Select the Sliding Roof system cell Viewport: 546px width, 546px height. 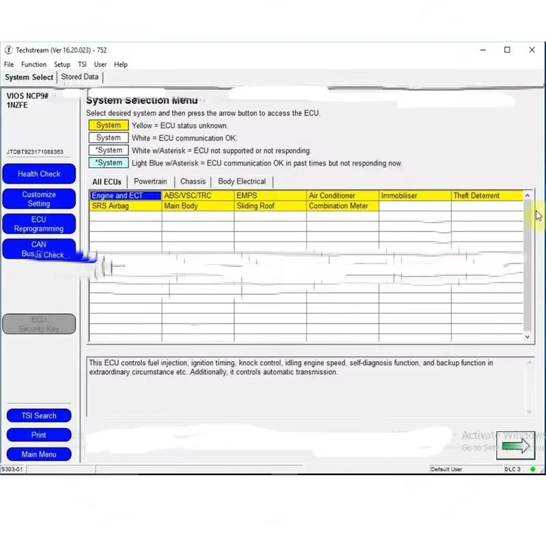[270, 206]
